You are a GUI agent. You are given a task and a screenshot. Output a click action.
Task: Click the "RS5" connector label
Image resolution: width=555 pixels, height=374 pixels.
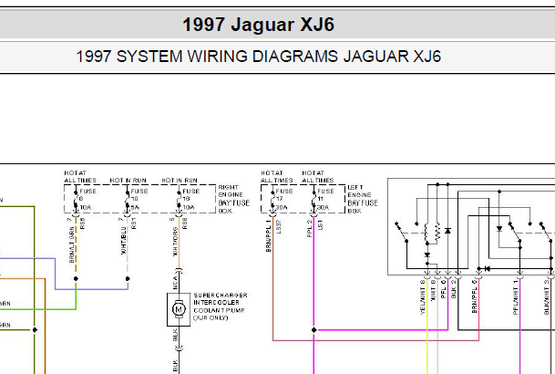click(x=82, y=223)
